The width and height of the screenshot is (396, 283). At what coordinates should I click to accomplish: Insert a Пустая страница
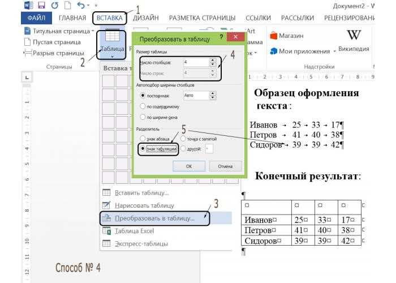click(52, 42)
